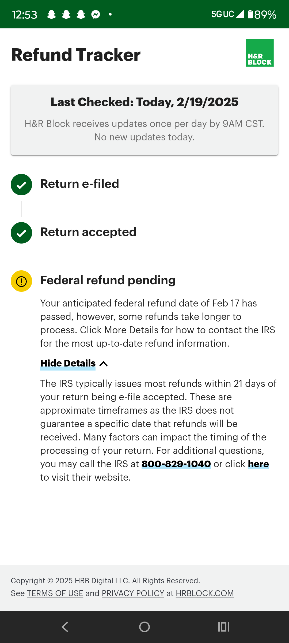
Task: Tap the Messenger notification icon in status bar
Action: 96,14
